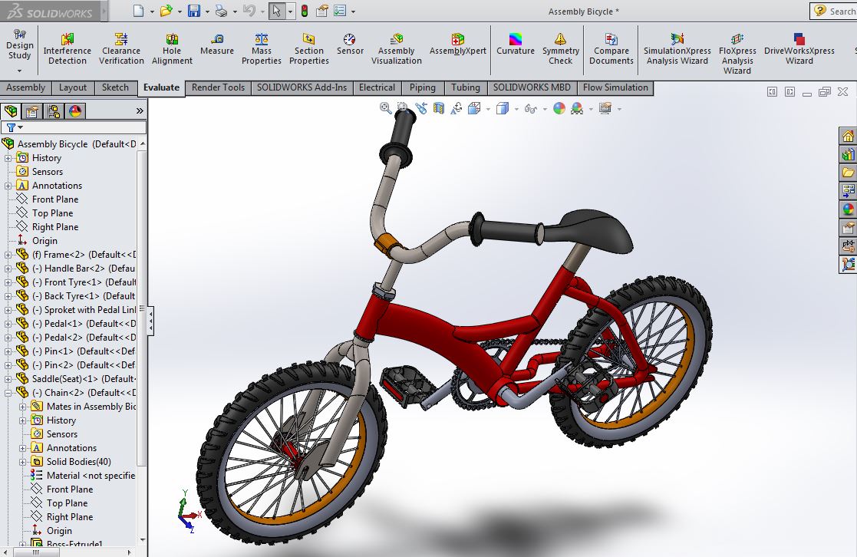Click Open file folder icon
This screenshot has height=557, width=857.
tap(166, 11)
